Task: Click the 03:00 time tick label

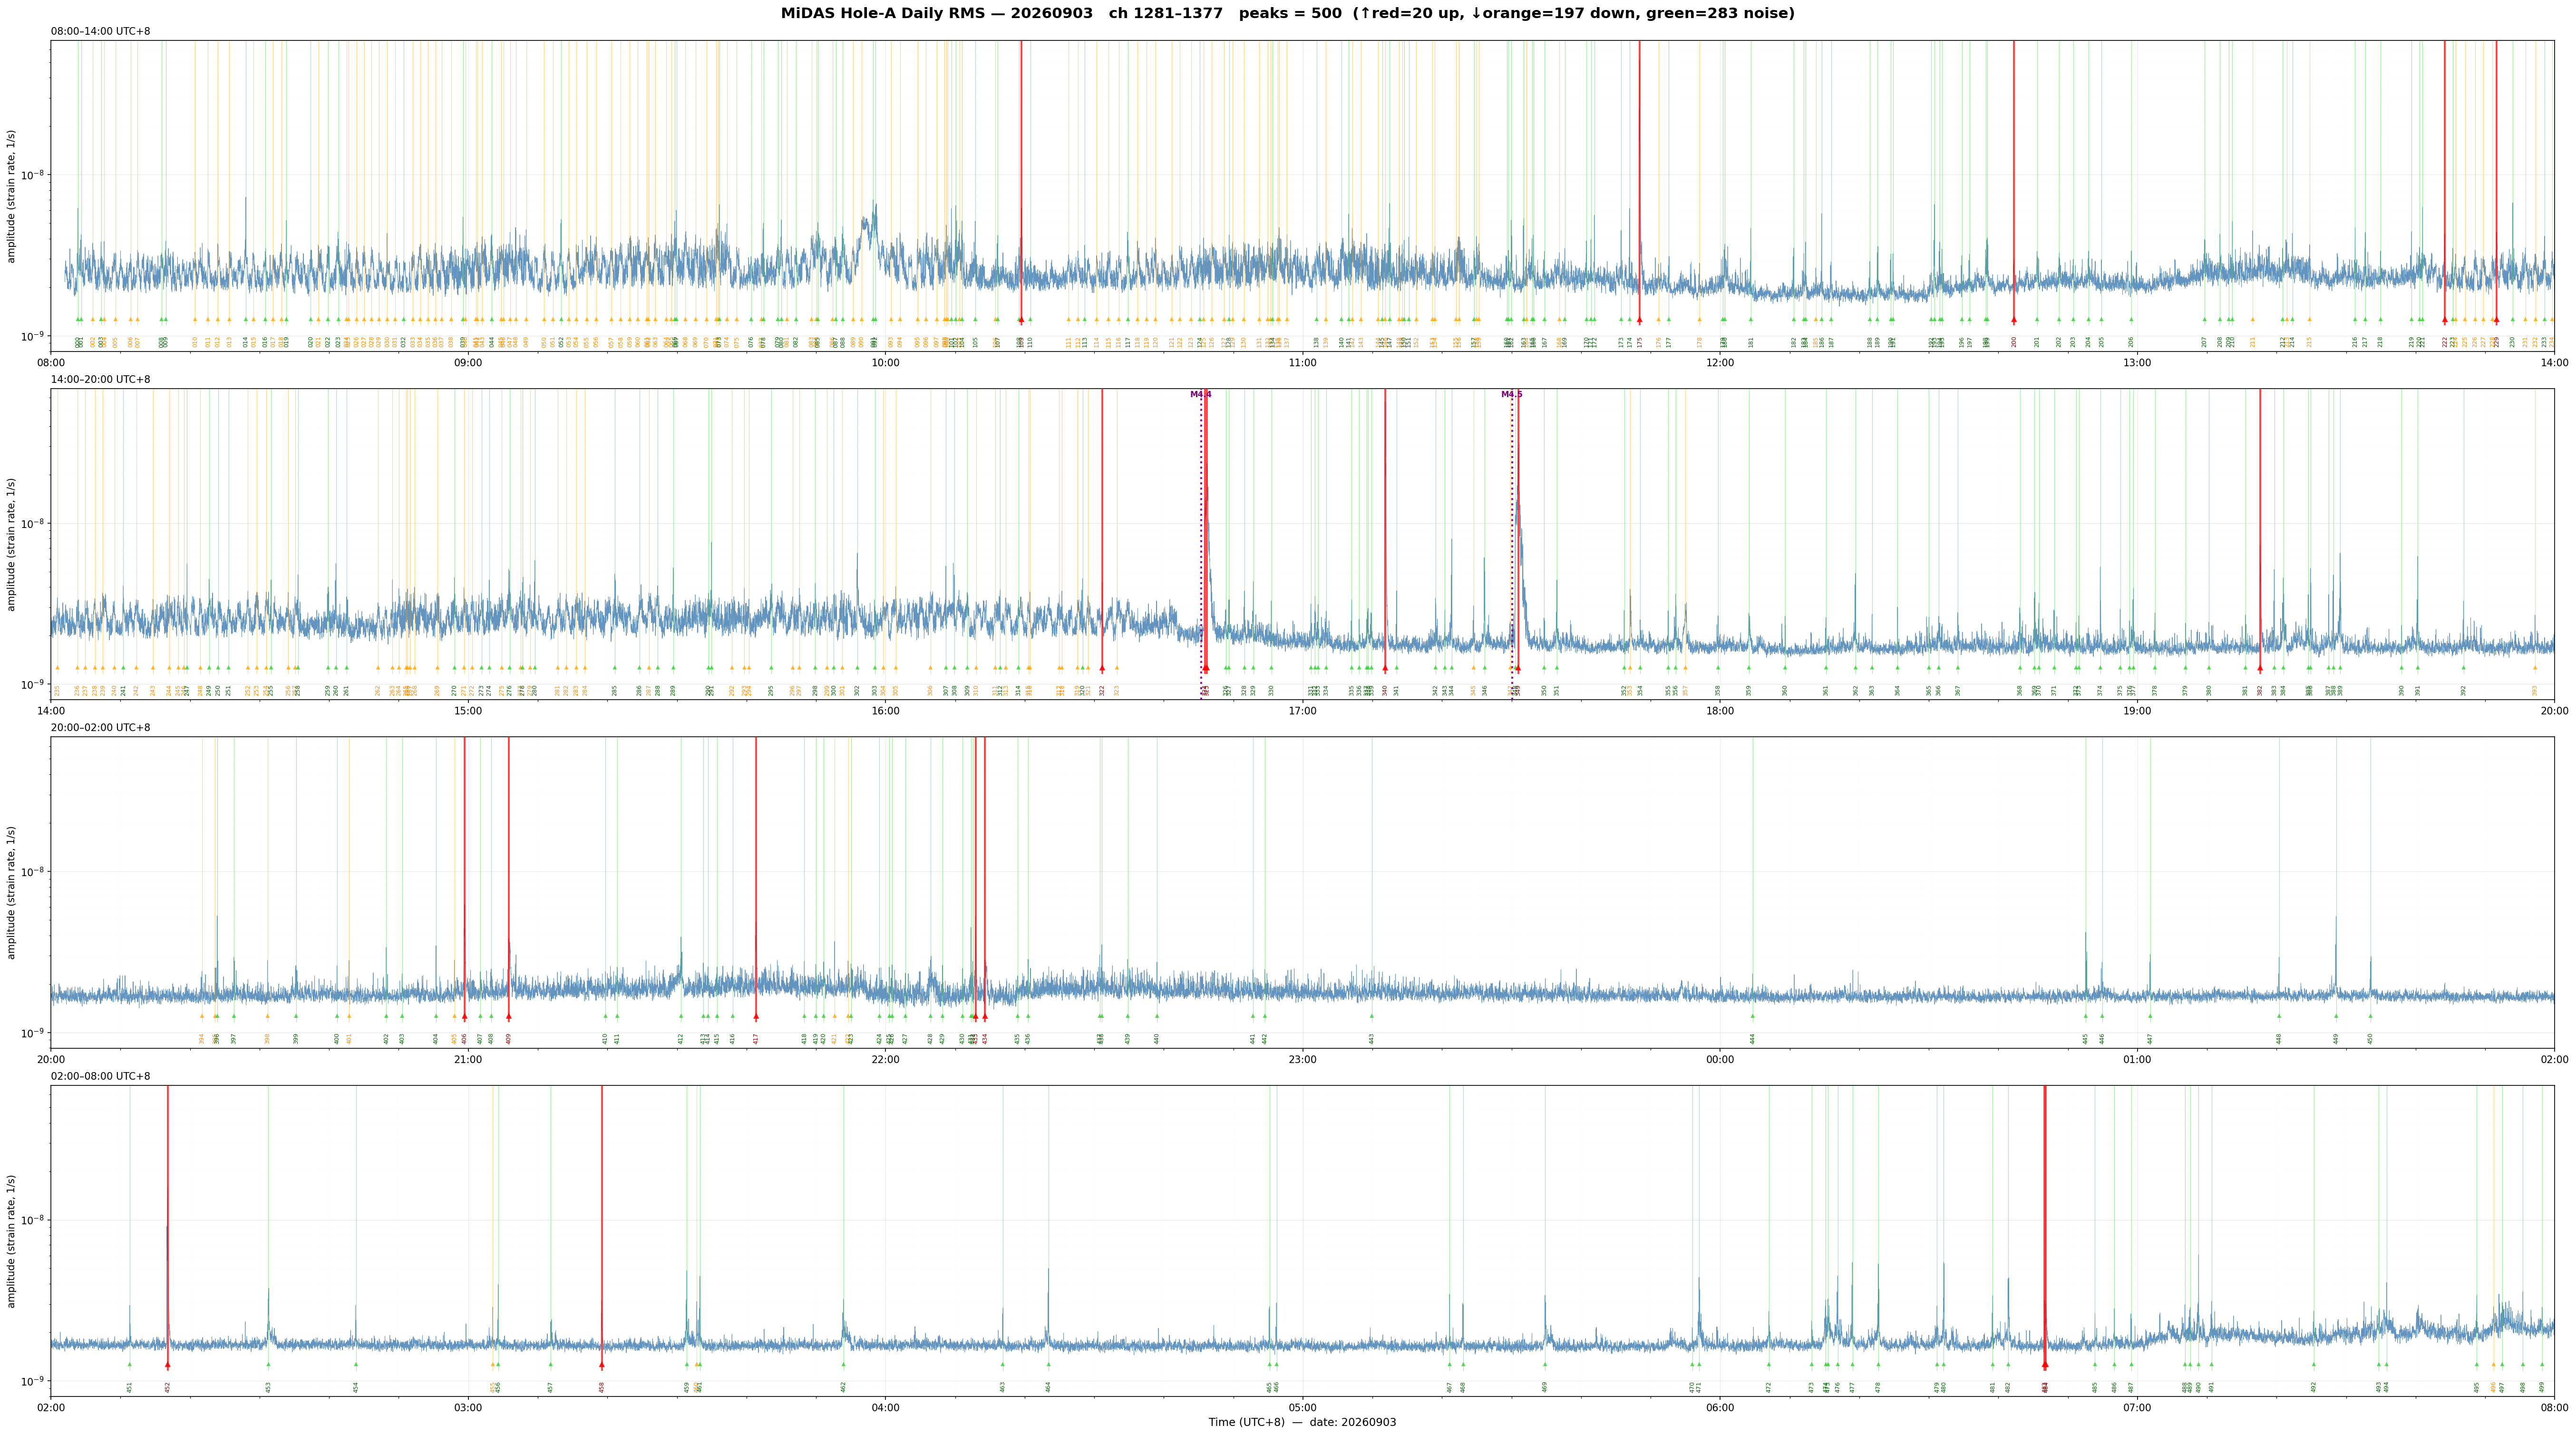Action: [x=468, y=1408]
